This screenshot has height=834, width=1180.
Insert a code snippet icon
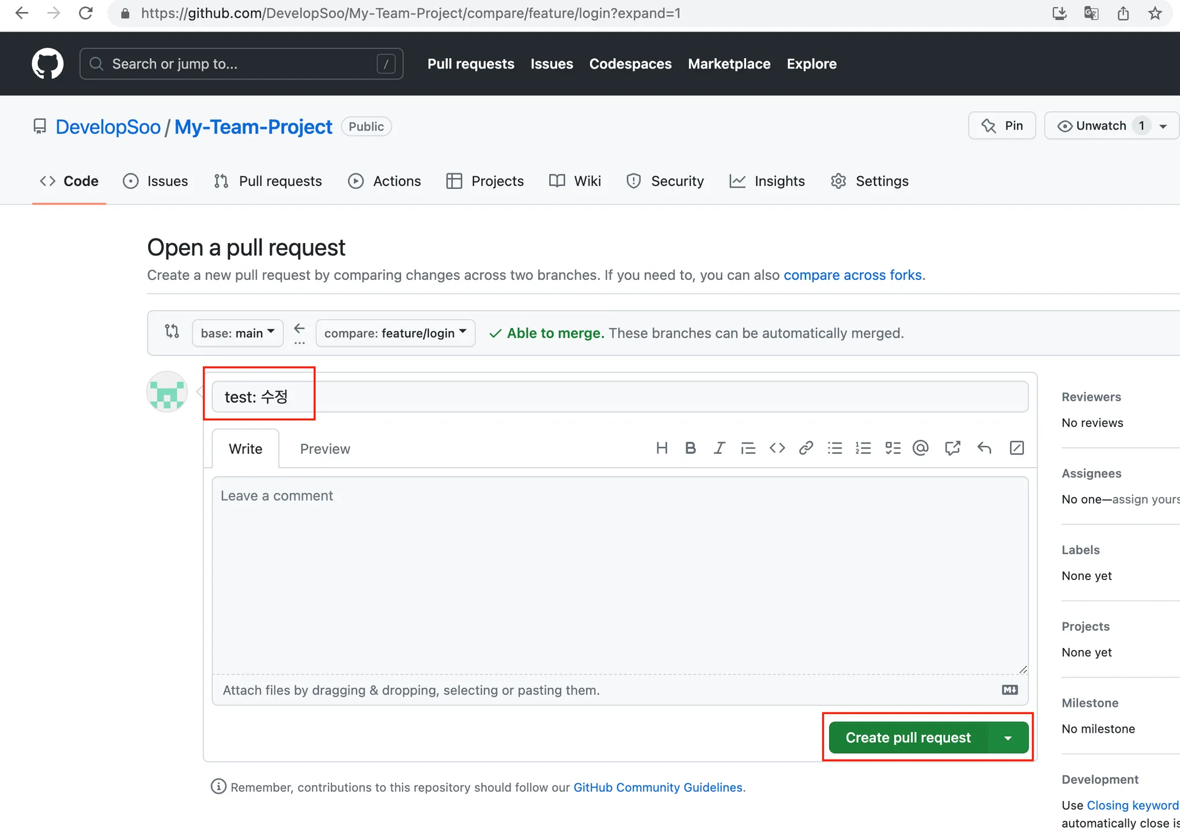tap(777, 448)
